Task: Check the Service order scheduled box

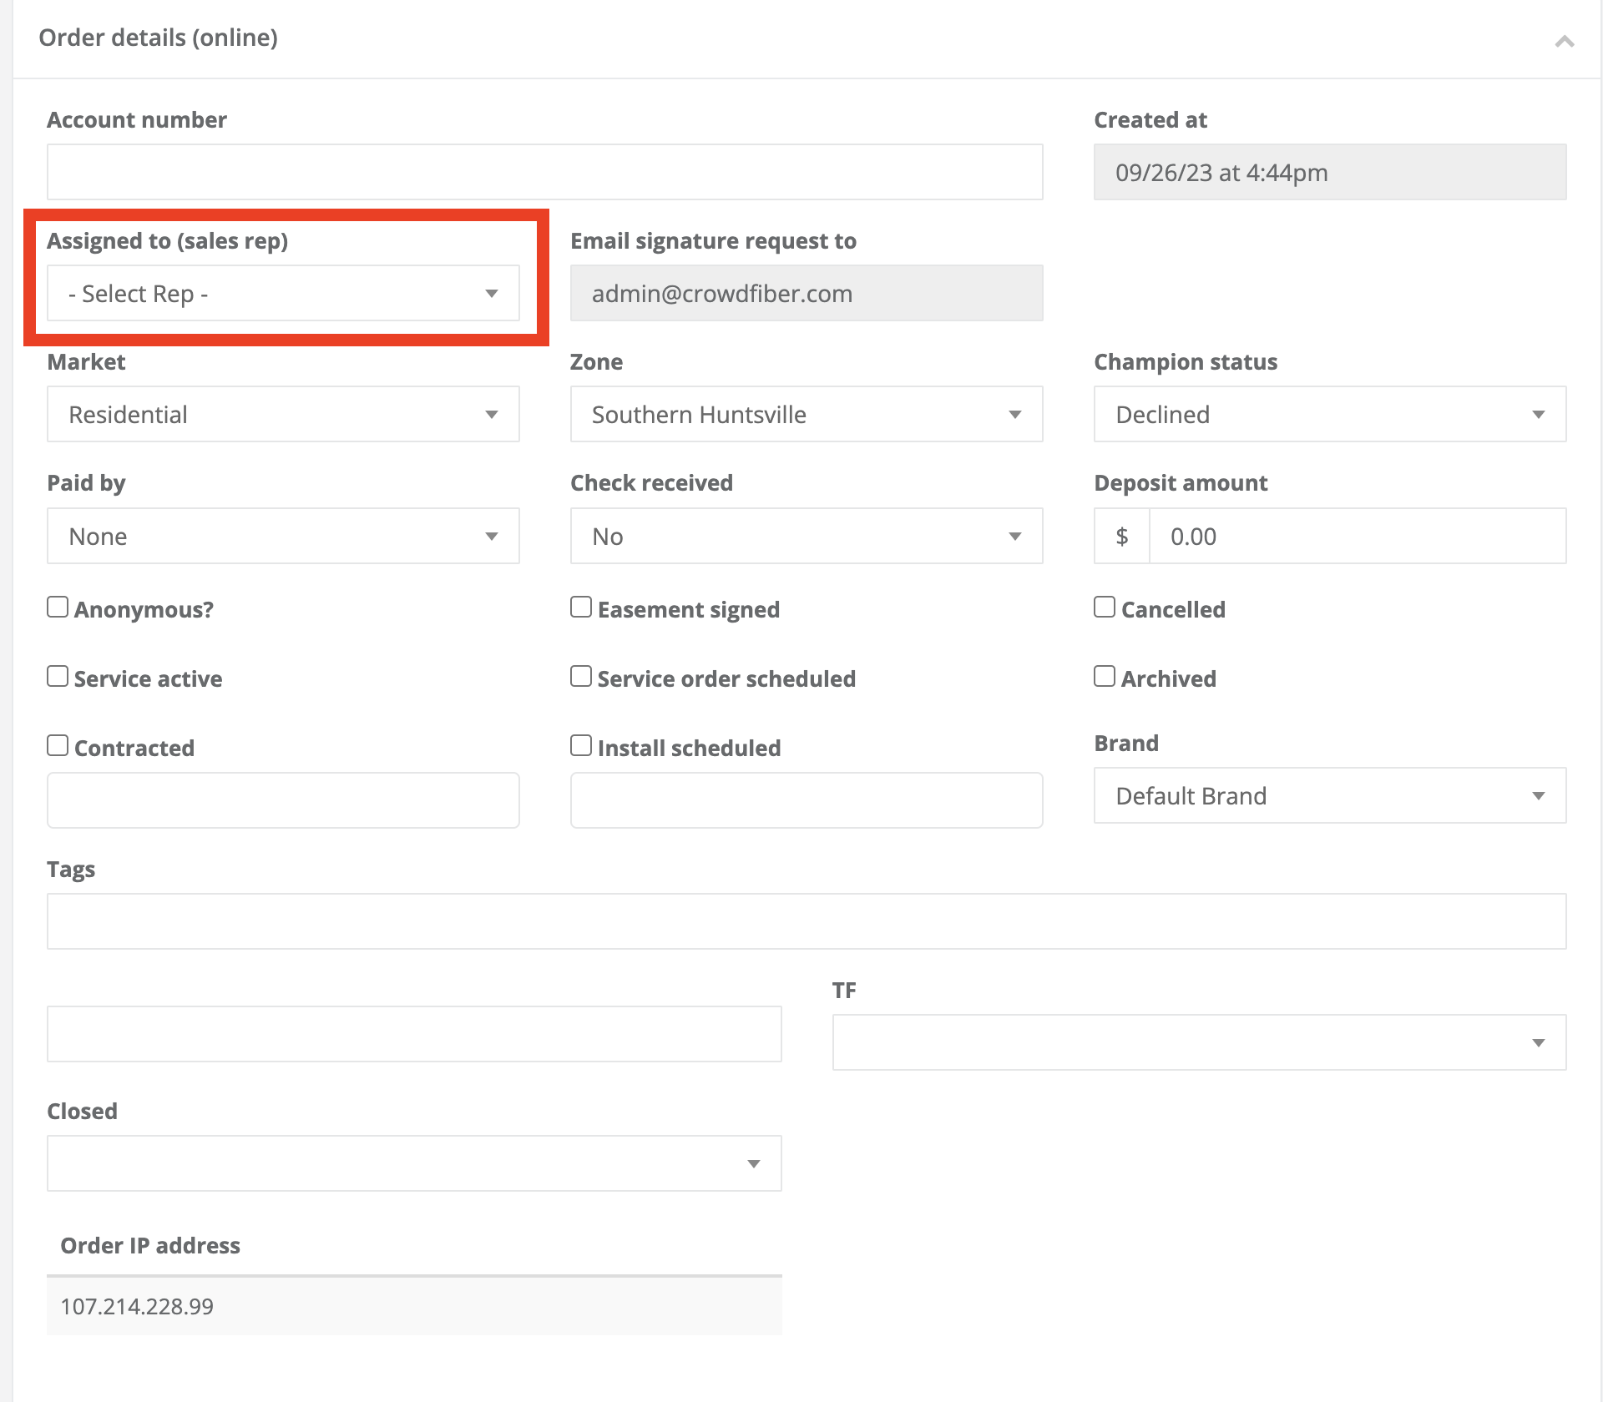Action: pyautogui.click(x=581, y=676)
